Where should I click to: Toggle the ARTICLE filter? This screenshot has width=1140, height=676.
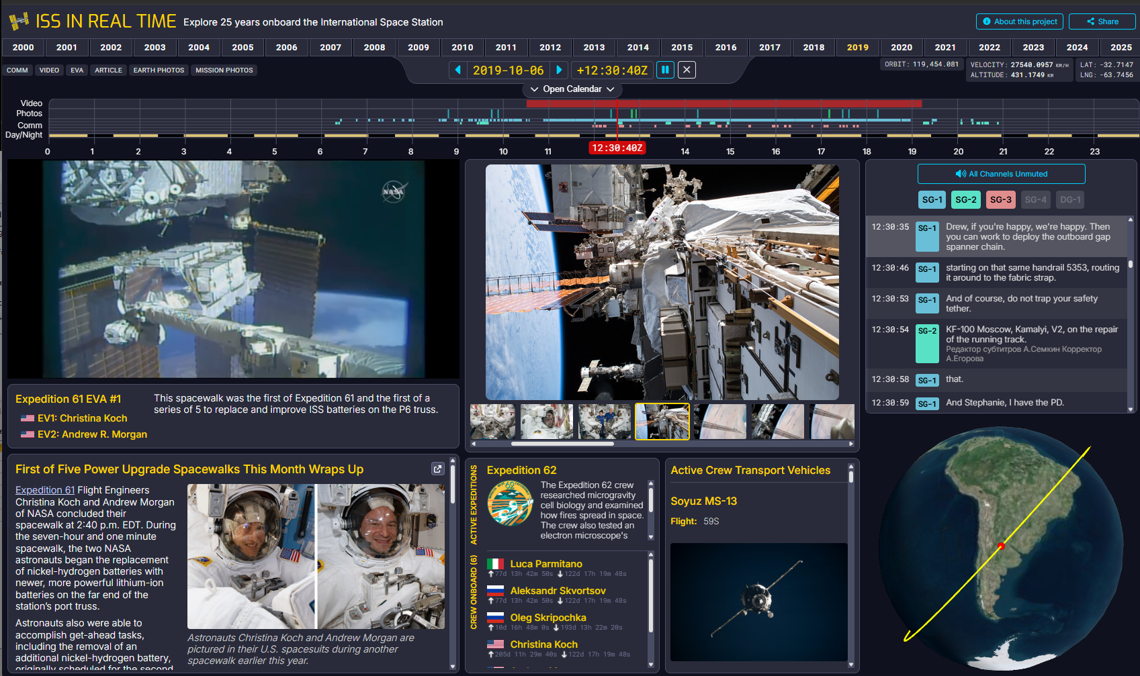pos(108,70)
